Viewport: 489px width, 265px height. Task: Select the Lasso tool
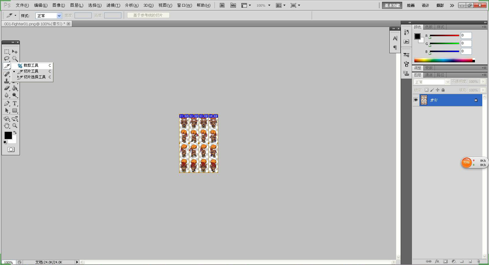tap(7, 59)
